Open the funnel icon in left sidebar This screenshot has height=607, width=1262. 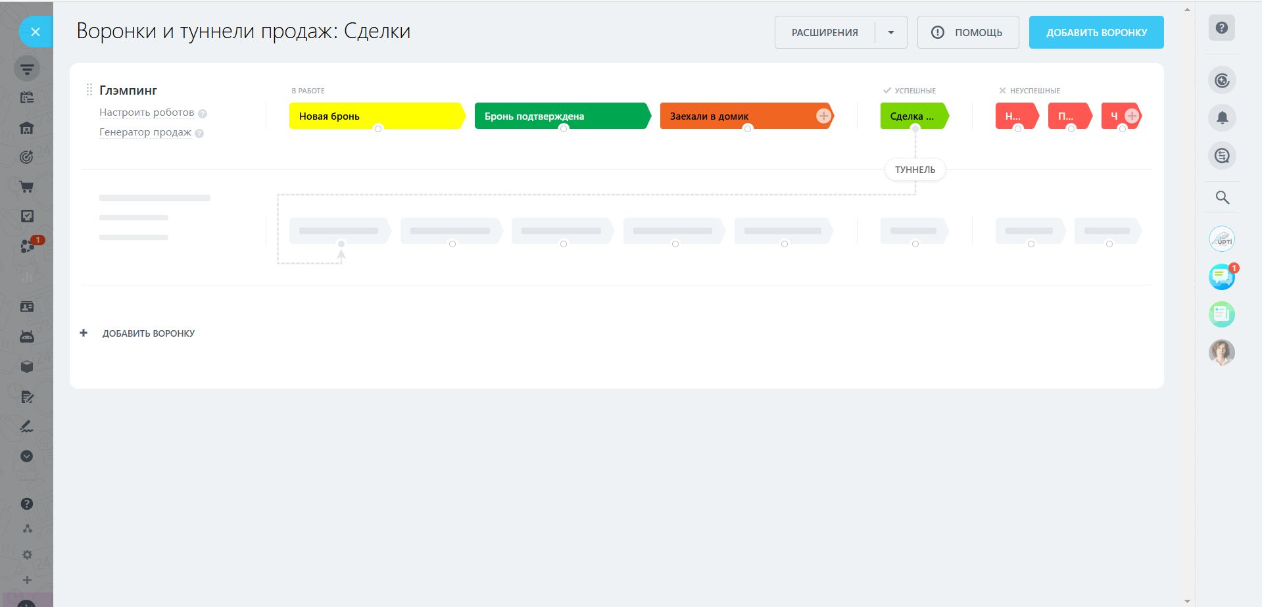tap(27, 68)
